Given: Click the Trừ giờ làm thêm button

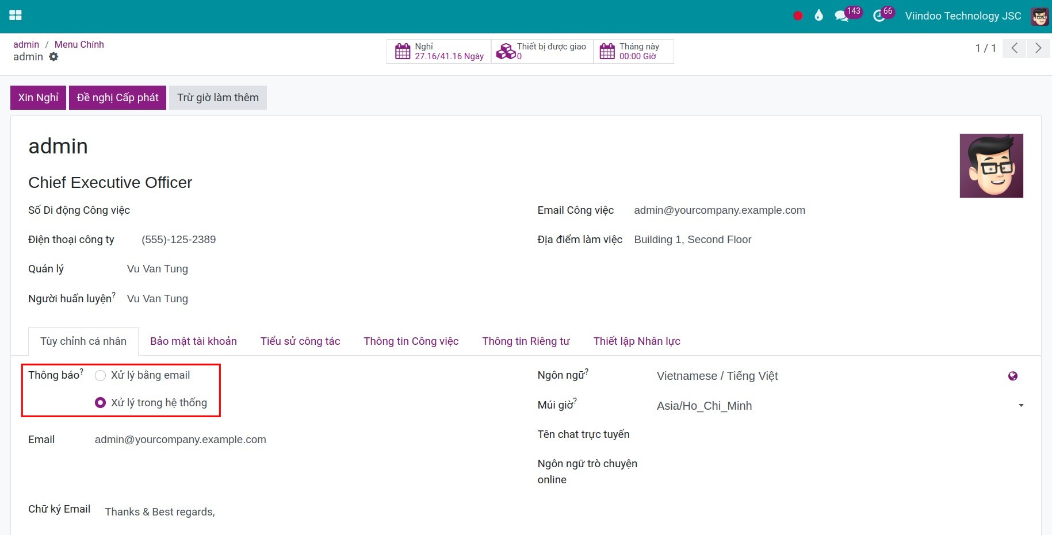Looking at the screenshot, I should pyautogui.click(x=218, y=98).
